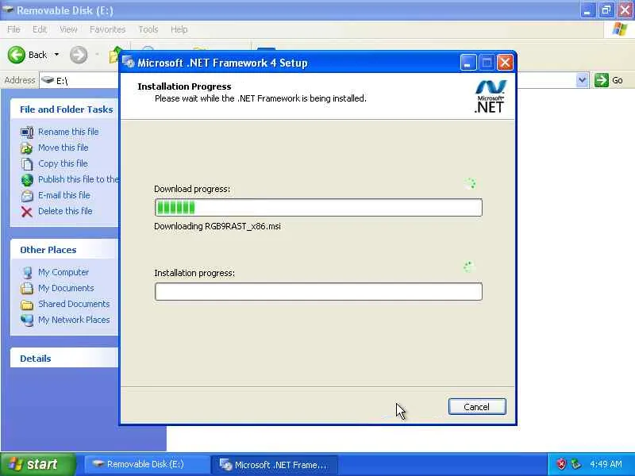Image resolution: width=635 pixels, height=476 pixels.
Task: Click the publish globe icon
Action: (x=27, y=180)
